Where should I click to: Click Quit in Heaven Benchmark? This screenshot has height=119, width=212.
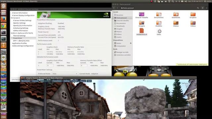pos(89,81)
